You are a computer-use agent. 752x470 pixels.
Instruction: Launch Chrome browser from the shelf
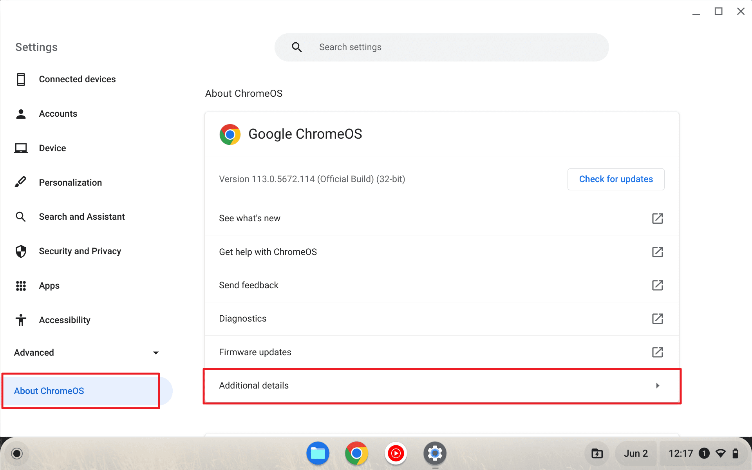356,453
